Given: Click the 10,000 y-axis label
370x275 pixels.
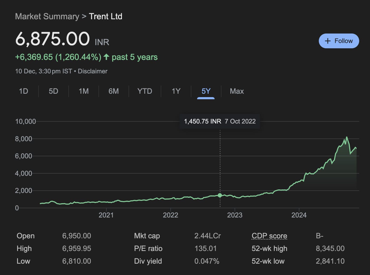Looking at the screenshot, I should (26, 121).
